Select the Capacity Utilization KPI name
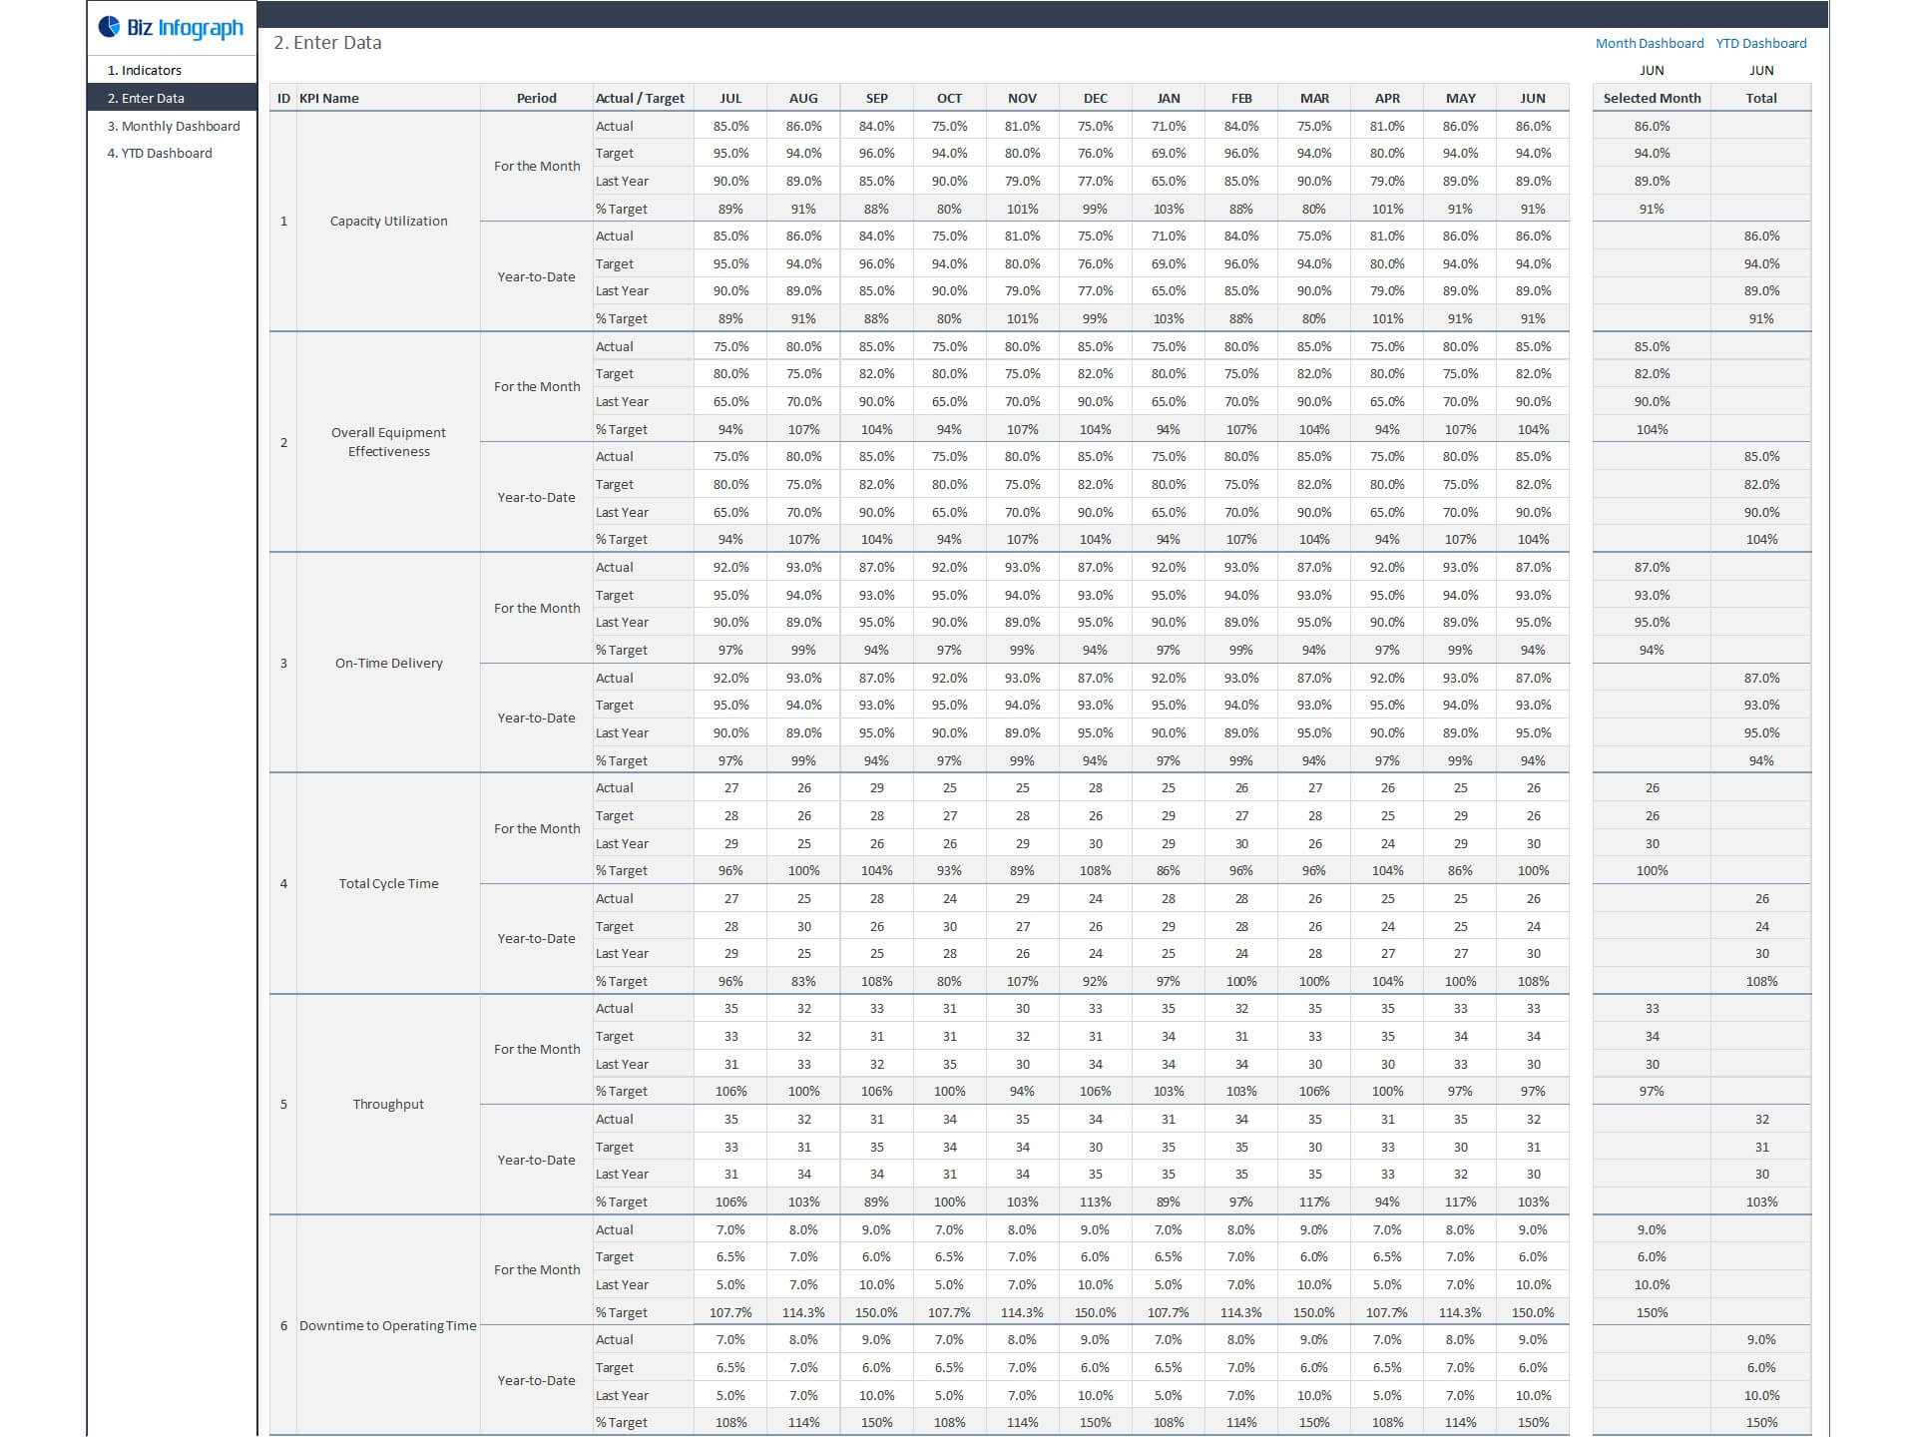 [x=388, y=221]
